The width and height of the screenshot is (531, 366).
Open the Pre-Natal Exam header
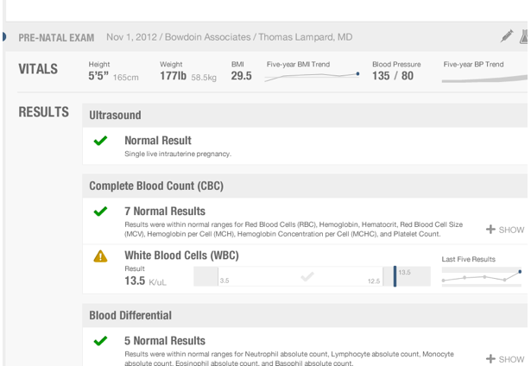[x=55, y=38]
